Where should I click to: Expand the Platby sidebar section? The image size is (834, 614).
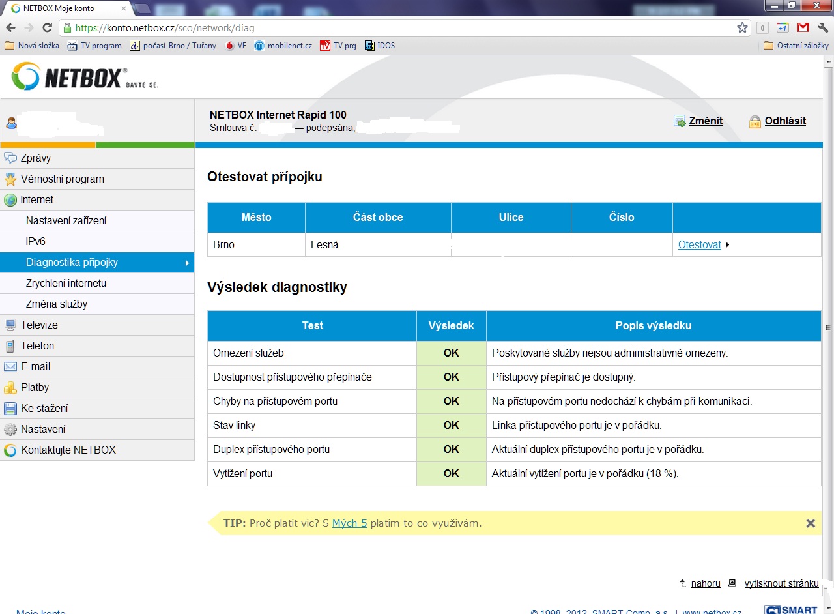(x=35, y=387)
